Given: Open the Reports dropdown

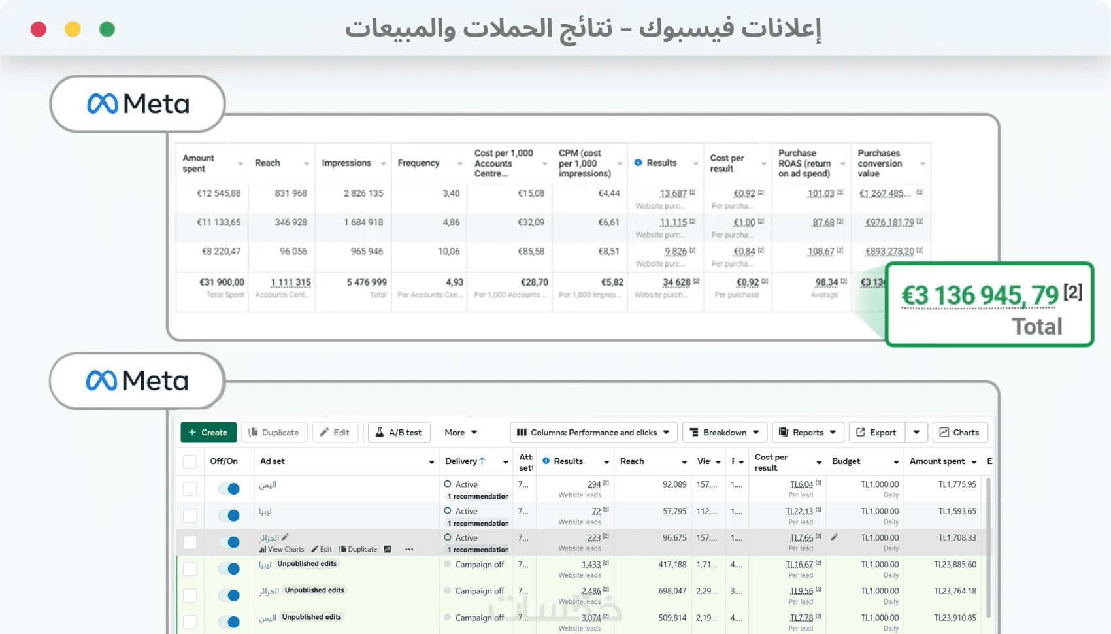Looking at the screenshot, I should click(x=808, y=432).
